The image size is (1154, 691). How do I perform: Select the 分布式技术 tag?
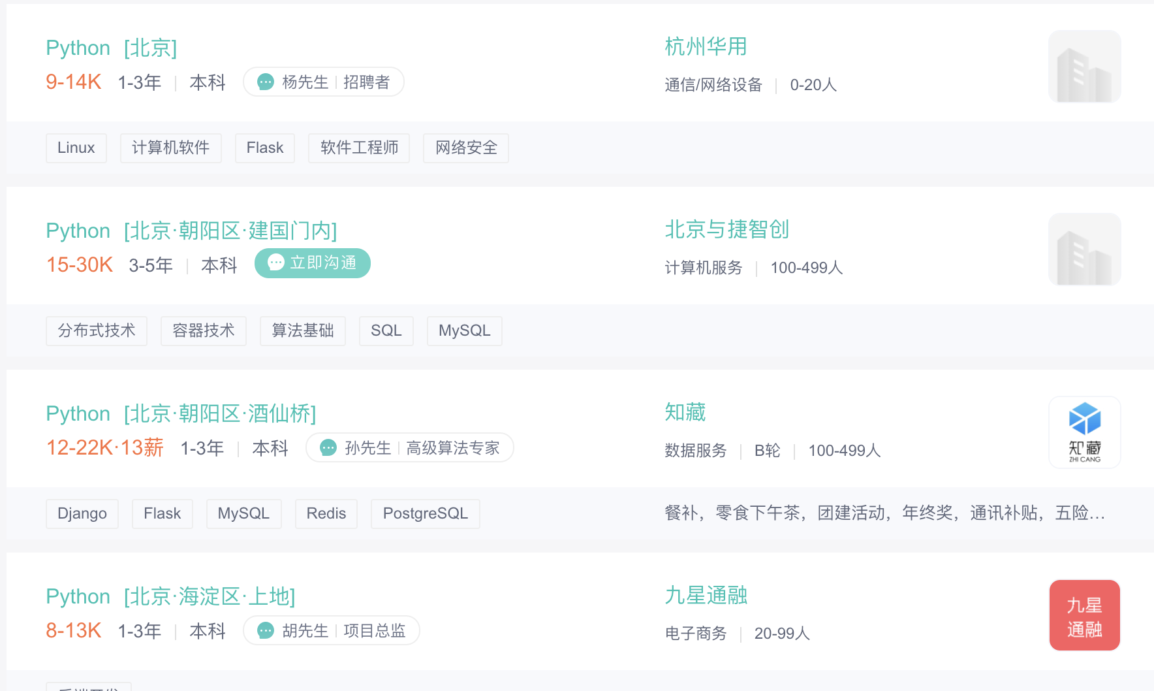point(97,331)
